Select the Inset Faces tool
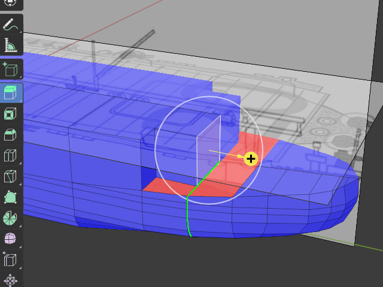The height and width of the screenshot is (287, 383). pyautogui.click(x=11, y=114)
